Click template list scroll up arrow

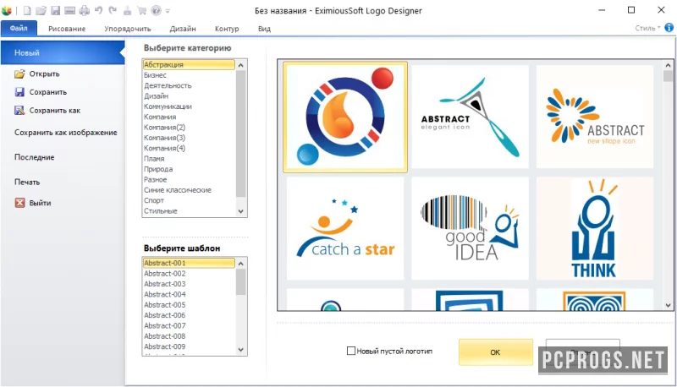[x=241, y=264]
